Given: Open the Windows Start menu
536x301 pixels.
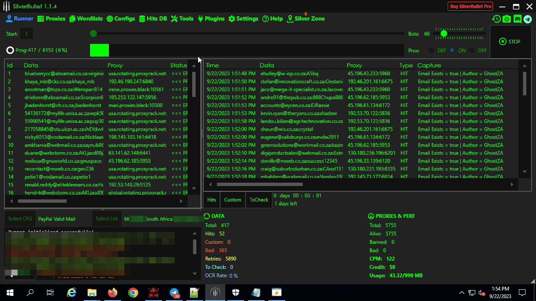Looking at the screenshot, I should (x=10, y=293).
